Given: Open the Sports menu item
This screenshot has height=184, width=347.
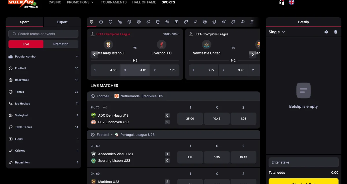Looking at the screenshot, I should [168, 2].
